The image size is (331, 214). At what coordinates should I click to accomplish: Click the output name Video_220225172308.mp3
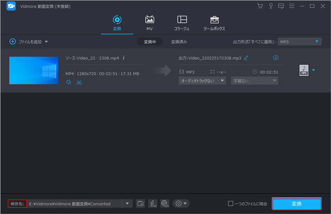tap(215, 58)
